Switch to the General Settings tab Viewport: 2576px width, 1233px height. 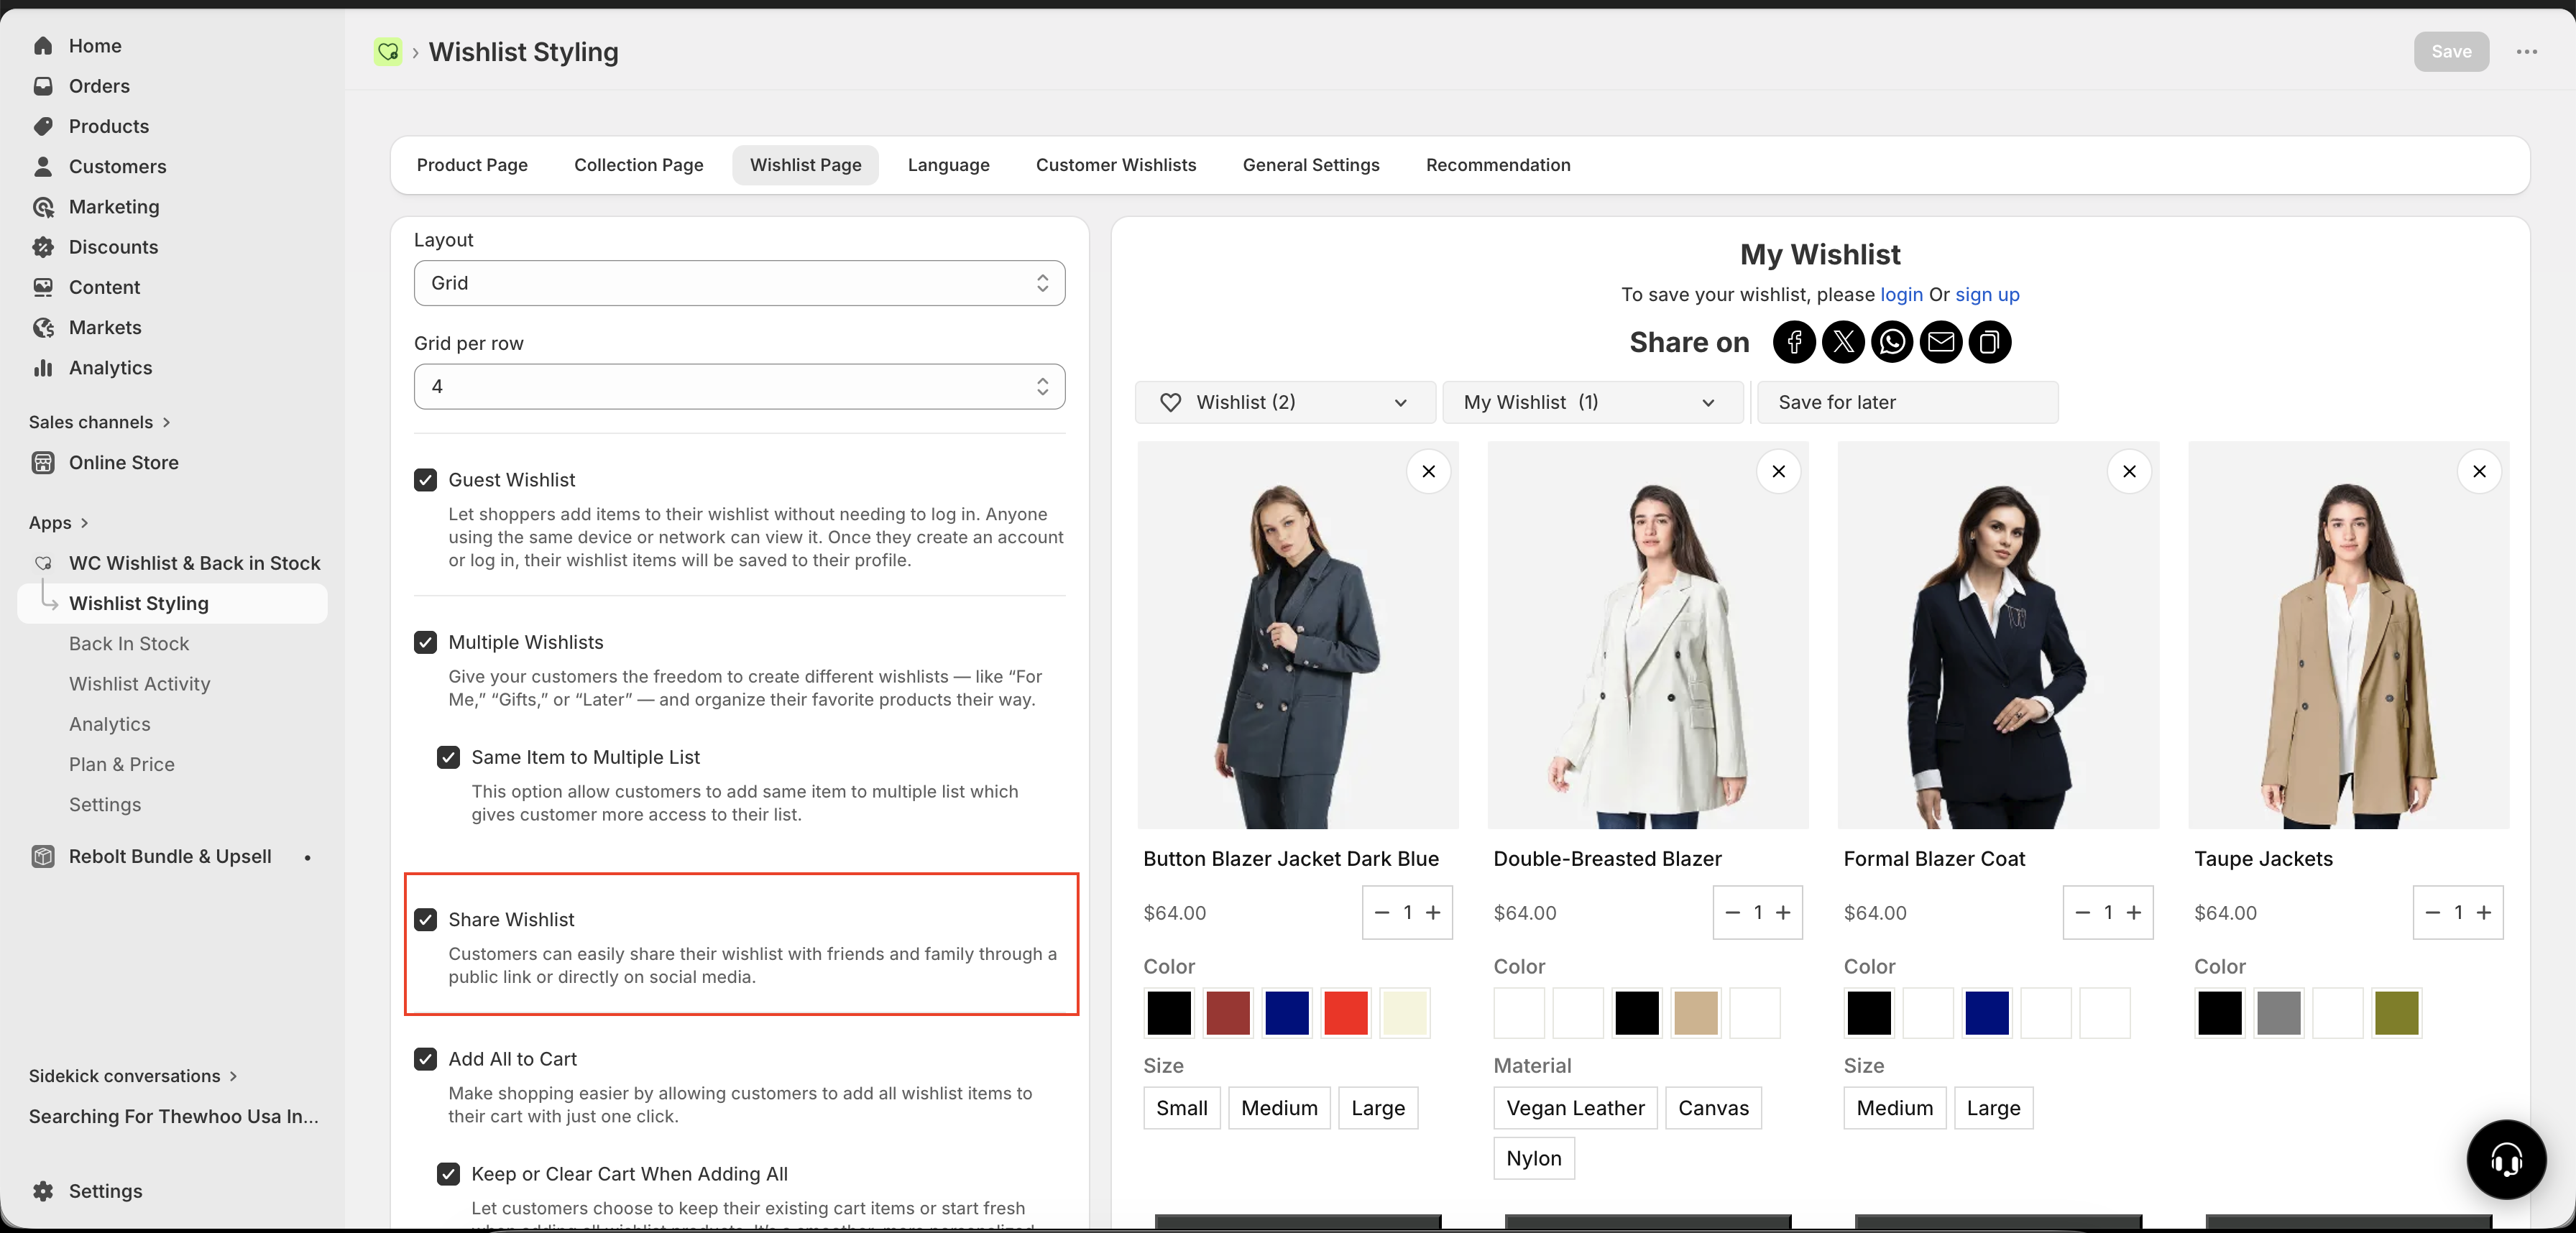click(1310, 165)
